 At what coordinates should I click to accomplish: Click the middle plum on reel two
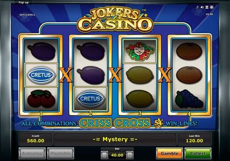(91, 75)
